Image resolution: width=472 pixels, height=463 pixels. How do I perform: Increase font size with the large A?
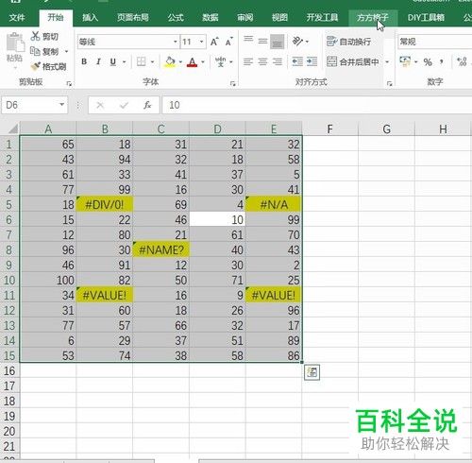[214, 42]
